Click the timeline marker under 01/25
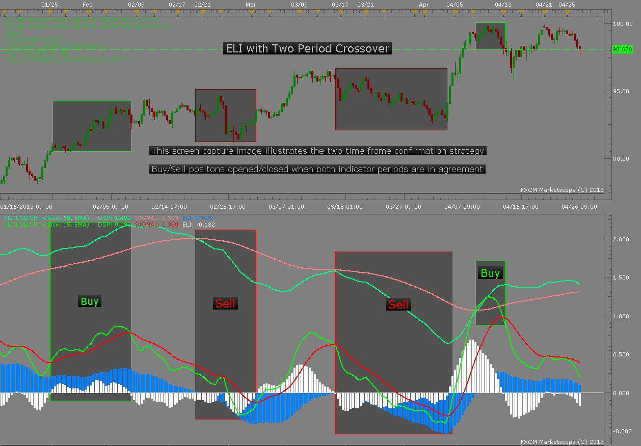The image size is (641, 446). [50, 12]
